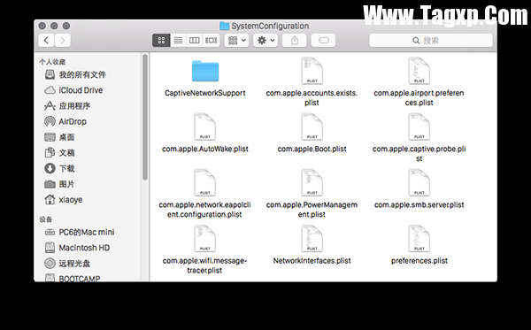This screenshot has height=330, width=531.
Task: Open 应用程序 in sidebar
Action: pyautogui.click(x=67, y=106)
